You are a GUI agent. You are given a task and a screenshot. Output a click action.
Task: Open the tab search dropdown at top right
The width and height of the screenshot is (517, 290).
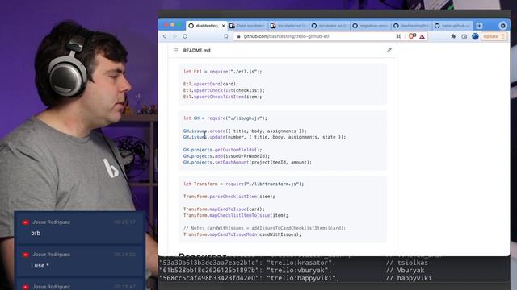pyautogui.click(x=502, y=26)
